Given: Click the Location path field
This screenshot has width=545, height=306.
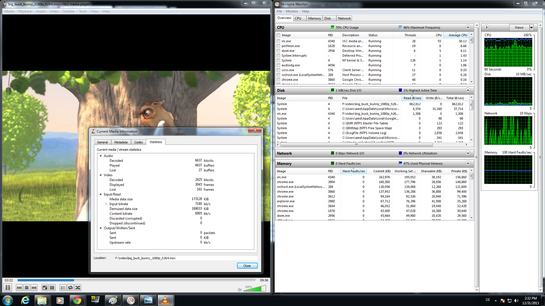Looking at the screenshot, I should [x=186, y=258].
